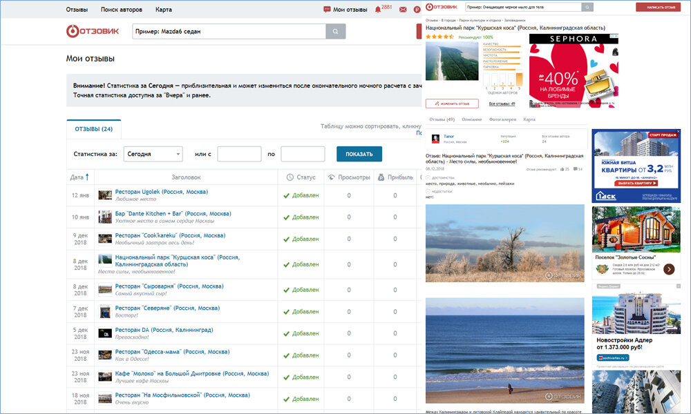Open the aerial photo of Куршская коса
This screenshot has width=691, height=414.
452,61
